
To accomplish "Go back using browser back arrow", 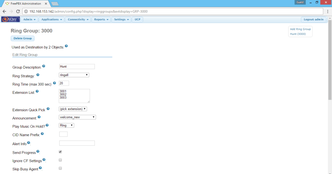I will [5, 11].
